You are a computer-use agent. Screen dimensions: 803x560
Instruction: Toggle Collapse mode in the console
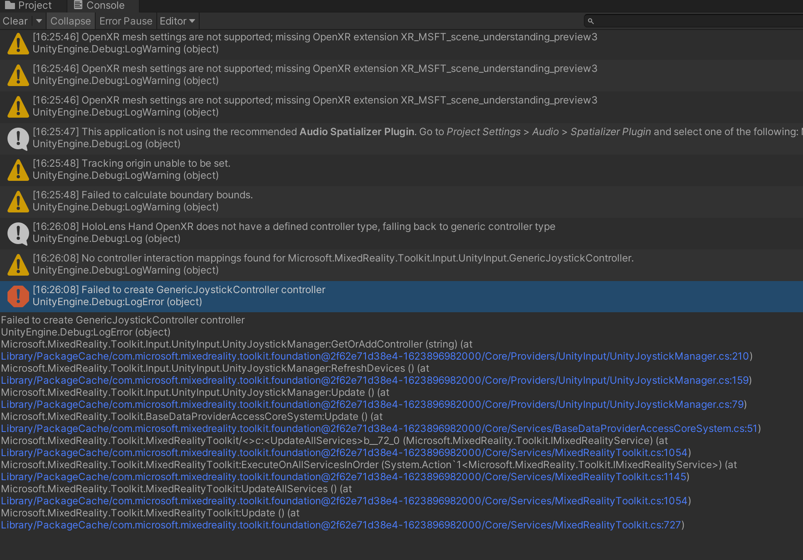pos(70,21)
